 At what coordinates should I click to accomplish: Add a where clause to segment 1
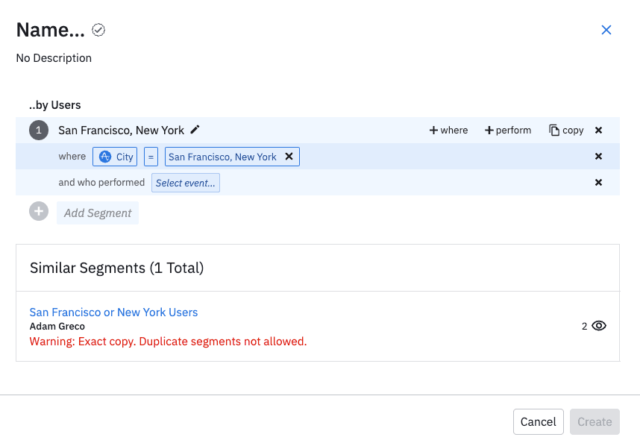pyautogui.click(x=448, y=131)
